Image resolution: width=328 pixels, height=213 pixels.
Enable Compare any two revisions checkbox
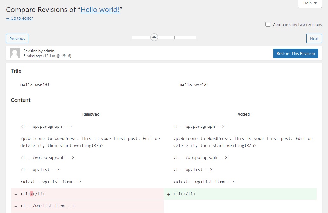tap(268, 24)
